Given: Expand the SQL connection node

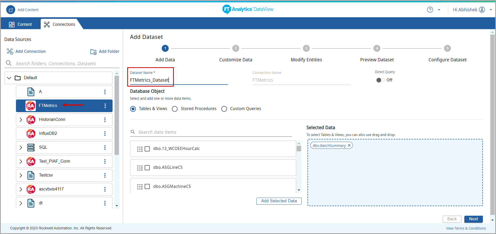Looking at the screenshot, I should click(x=21, y=147).
